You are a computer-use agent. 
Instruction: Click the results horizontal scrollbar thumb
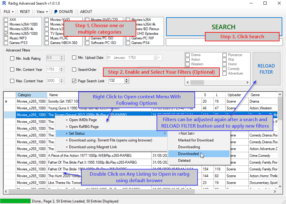101,191
